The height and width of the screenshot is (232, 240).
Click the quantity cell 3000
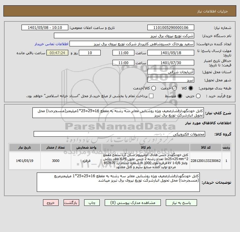55,161
